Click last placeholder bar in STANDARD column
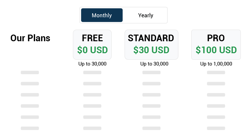247x138 pixels. coord(151,128)
